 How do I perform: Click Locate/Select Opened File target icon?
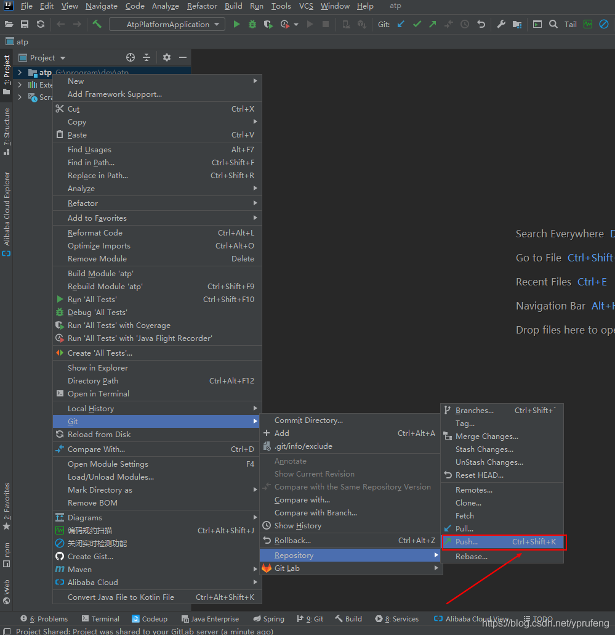click(x=130, y=57)
